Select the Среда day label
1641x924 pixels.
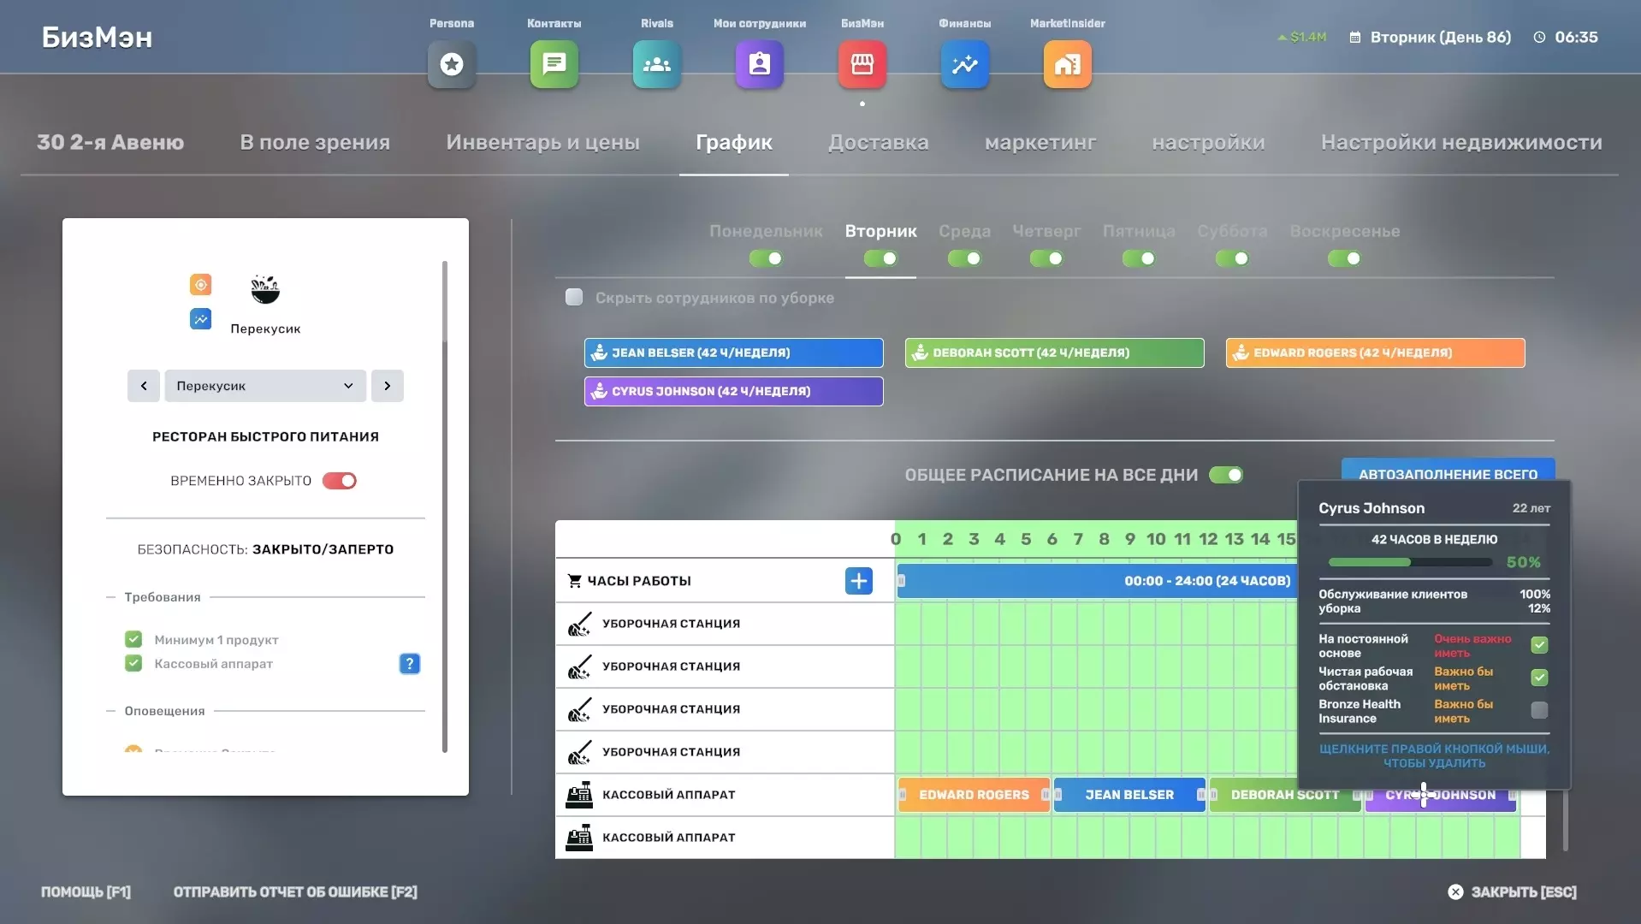964,231
